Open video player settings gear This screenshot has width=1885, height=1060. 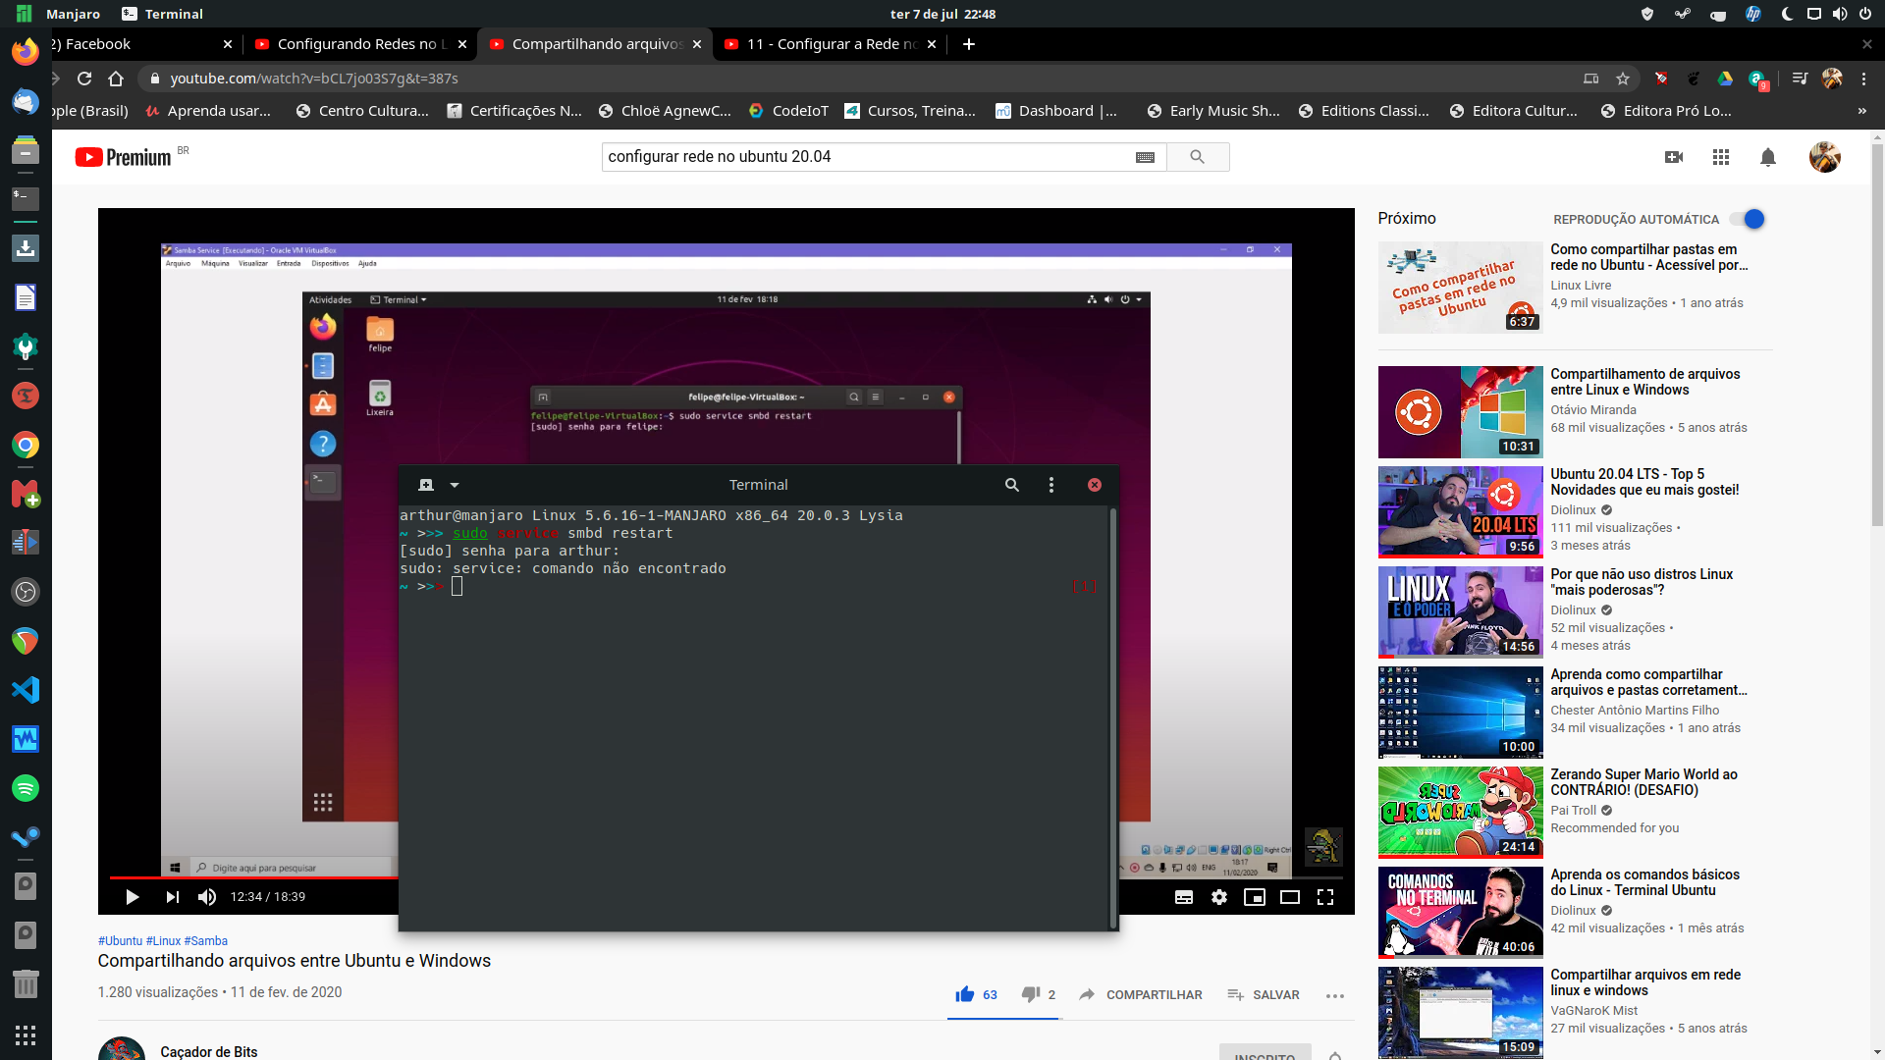pyautogui.click(x=1219, y=897)
